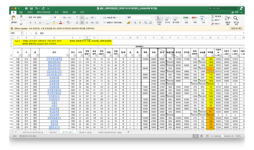Screen dimensions: 254x150
Task: Toggle align text right
Action: pyautogui.click(x=87, y=23)
